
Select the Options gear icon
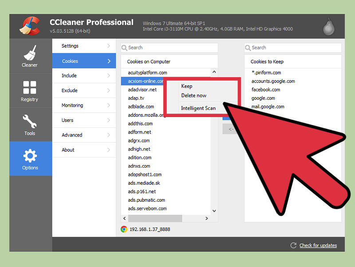[x=30, y=156]
